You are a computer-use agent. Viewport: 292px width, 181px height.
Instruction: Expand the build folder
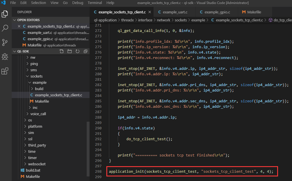click(x=39, y=89)
